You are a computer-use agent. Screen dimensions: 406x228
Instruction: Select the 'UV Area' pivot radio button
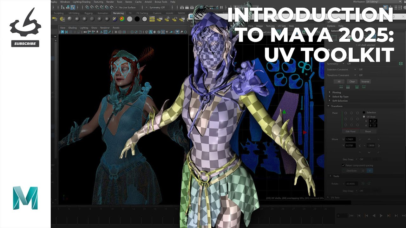tap(364, 117)
